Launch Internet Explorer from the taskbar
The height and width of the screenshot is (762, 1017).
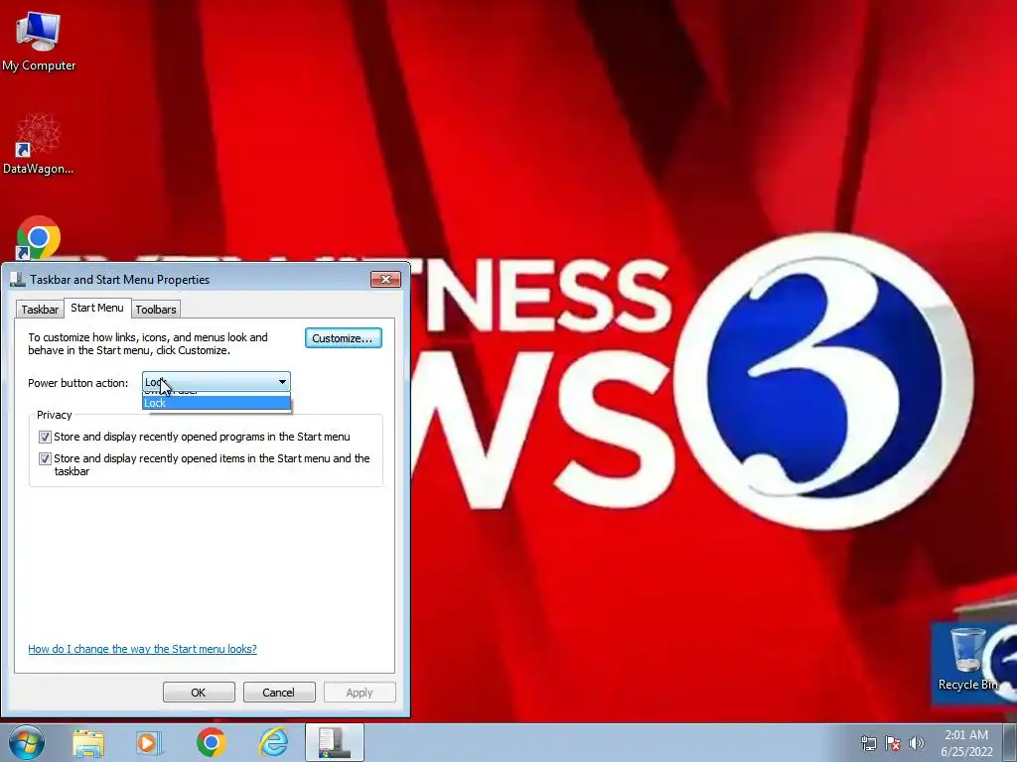273,742
